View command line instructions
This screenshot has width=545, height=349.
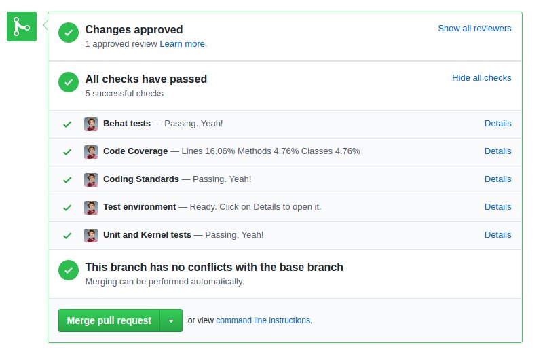(264, 320)
